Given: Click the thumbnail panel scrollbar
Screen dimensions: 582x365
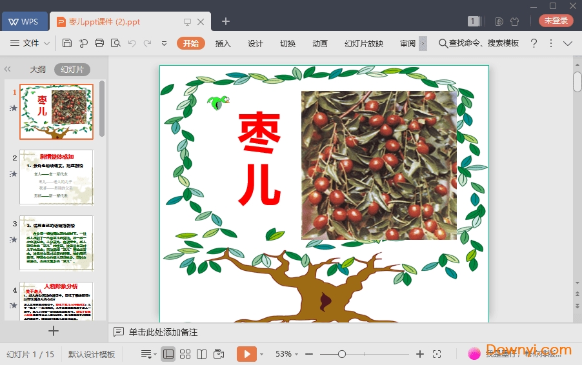Looking at the screenshot, I should [x=102, y=109].
